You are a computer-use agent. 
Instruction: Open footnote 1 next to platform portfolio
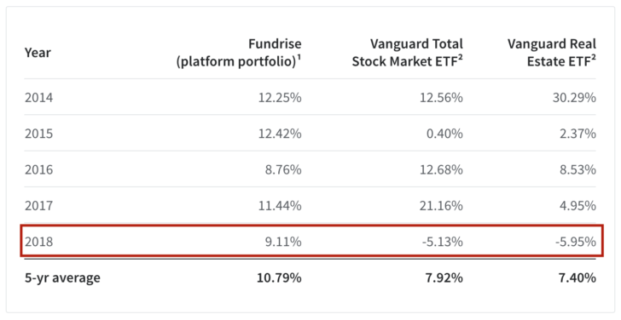[299, 58]
